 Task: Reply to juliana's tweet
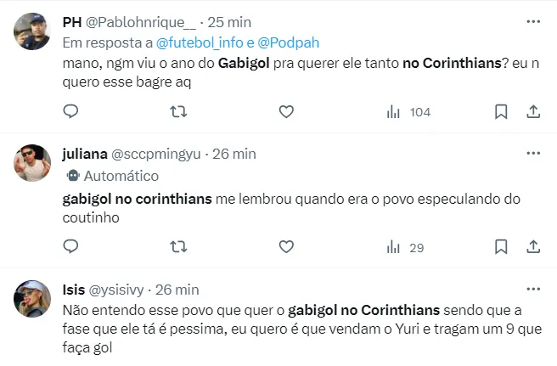(71, 246)
